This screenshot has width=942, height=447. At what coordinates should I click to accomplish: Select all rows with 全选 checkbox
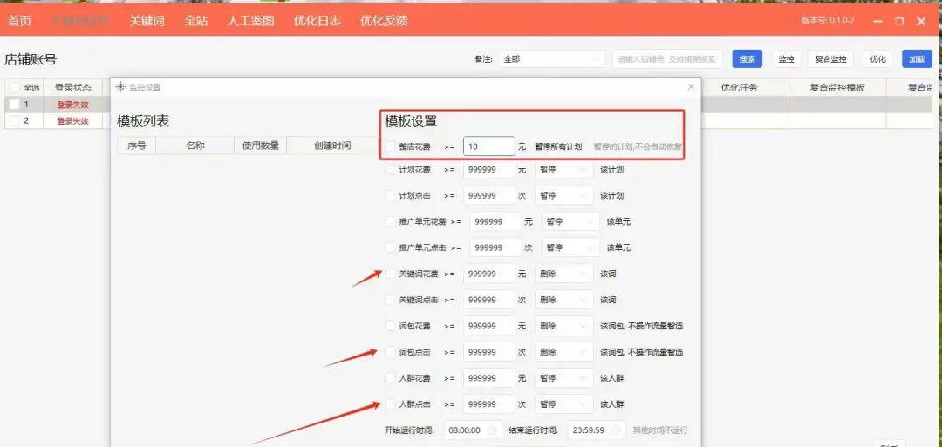15,88
